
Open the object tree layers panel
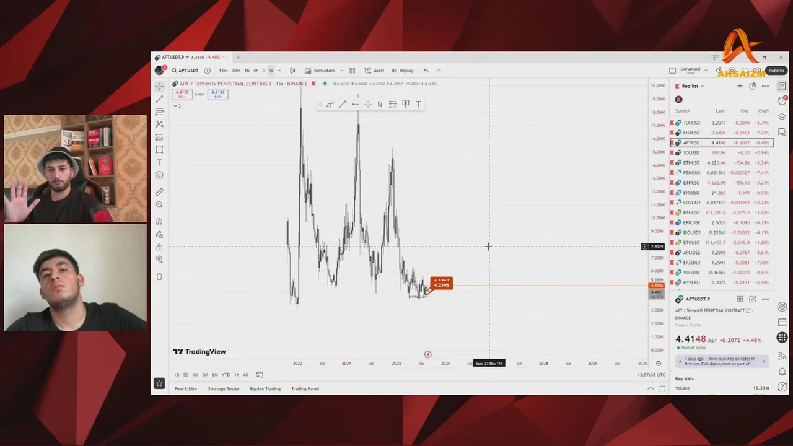tap(782, 116)
